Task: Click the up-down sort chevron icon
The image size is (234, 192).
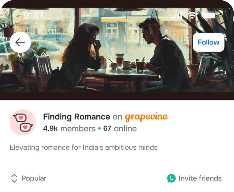Action: pos(14,178)
